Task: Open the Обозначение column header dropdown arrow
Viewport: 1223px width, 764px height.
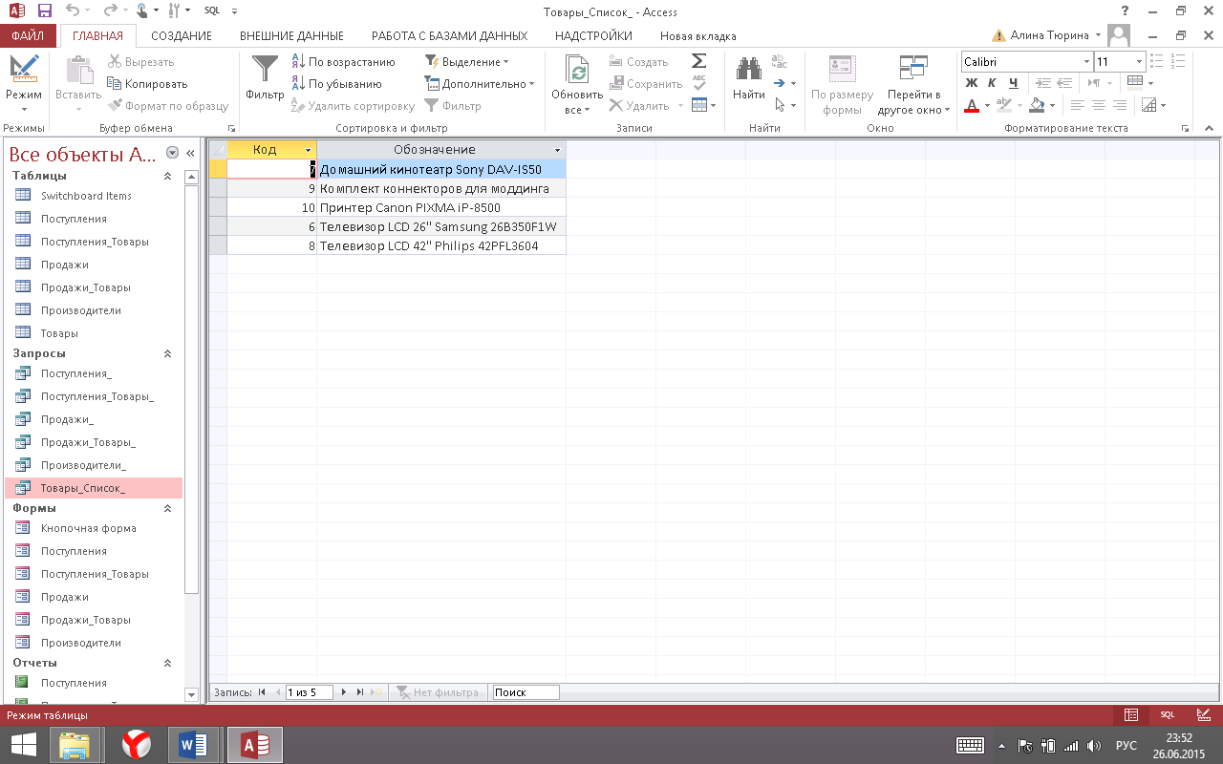Action: pyautogui.click(x=558, y=151)
